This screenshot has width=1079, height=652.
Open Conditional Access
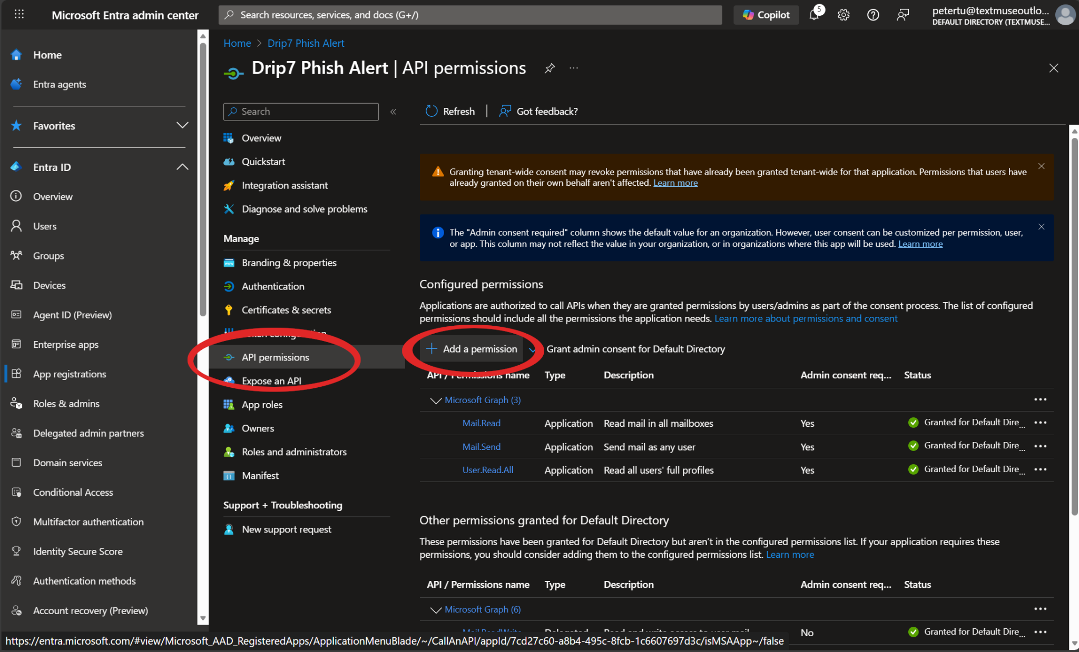tap(73, 492)
